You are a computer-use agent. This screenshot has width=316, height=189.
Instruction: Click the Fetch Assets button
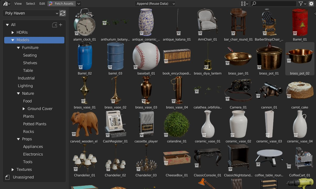pyautogui.click(x=61, y=4)
